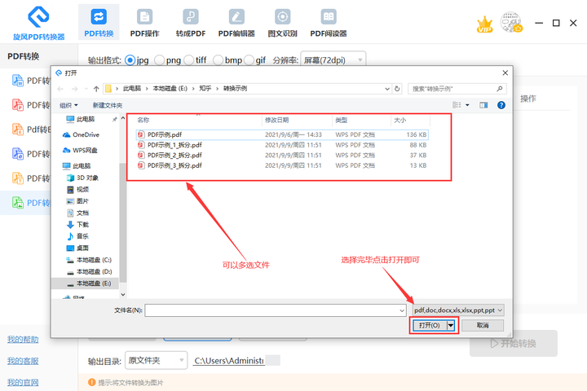Image resolution: width=587 pixels, height=391 pixels.
Task: Switch to 转成PDF tab
Action: pyautogui.click(x=191, y=23)
